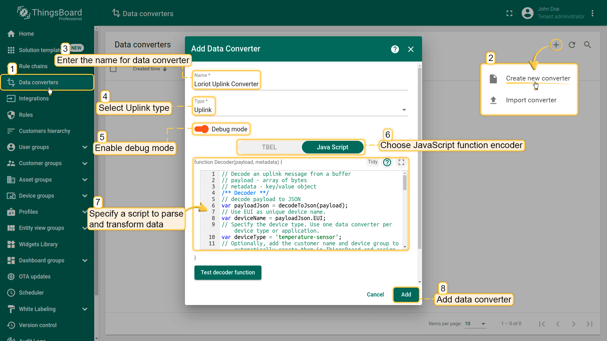Click the Solution templates grid icon
Screen dimensions: 607x341
click(11, 50)
